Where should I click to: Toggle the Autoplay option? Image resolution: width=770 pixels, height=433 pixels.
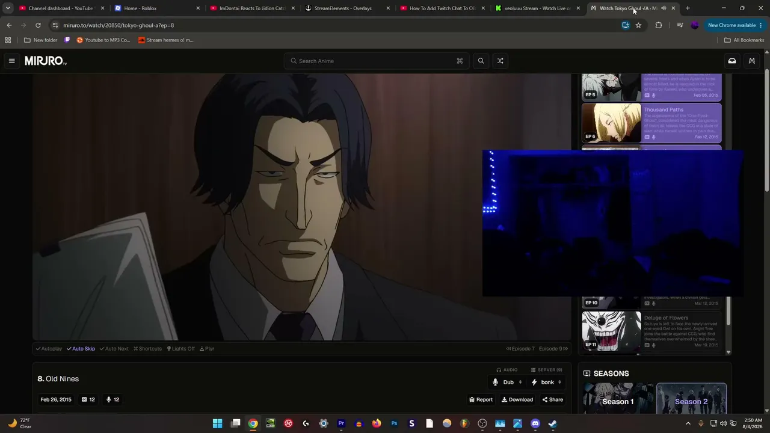point(49,349)
